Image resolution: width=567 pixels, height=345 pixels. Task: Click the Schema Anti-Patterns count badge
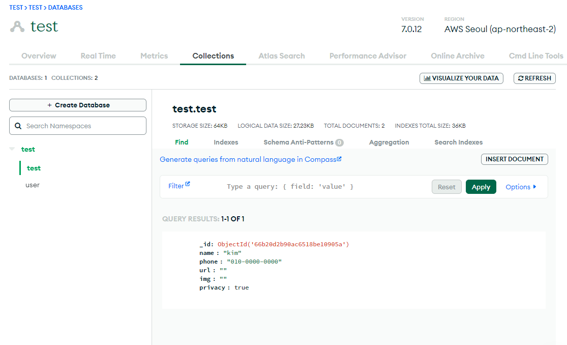point(339,142)
